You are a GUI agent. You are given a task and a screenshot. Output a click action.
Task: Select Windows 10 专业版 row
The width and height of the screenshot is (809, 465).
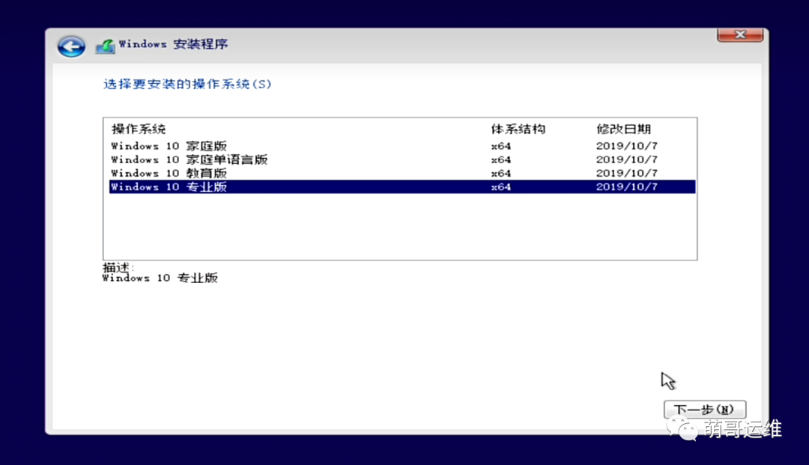point(402,186)
